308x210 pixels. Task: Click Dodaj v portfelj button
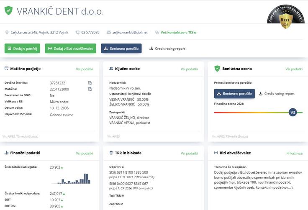tap(23, 49)
